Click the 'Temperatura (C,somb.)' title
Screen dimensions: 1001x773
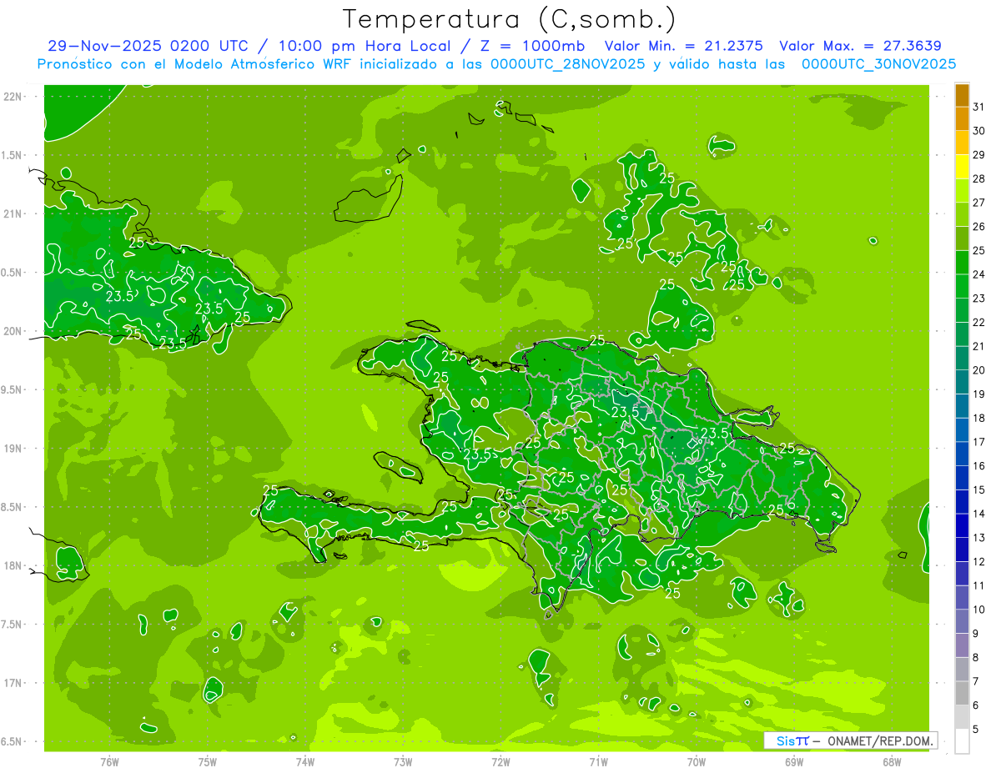510,19
